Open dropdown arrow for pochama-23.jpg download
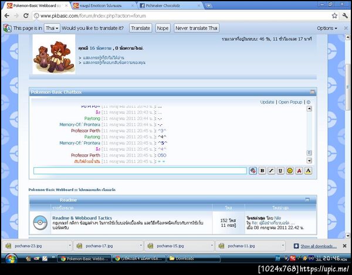The height and width of the screenshot is (275, 352). 70,246
